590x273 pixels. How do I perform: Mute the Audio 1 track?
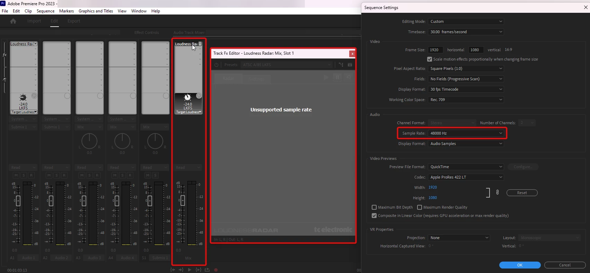click(x=16, y=175)
